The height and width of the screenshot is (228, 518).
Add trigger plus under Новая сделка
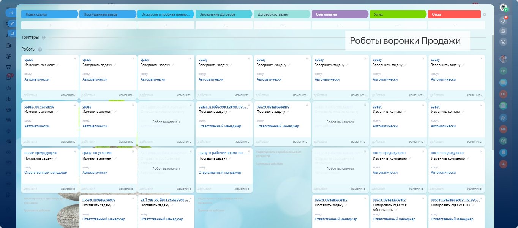(50, 25)
